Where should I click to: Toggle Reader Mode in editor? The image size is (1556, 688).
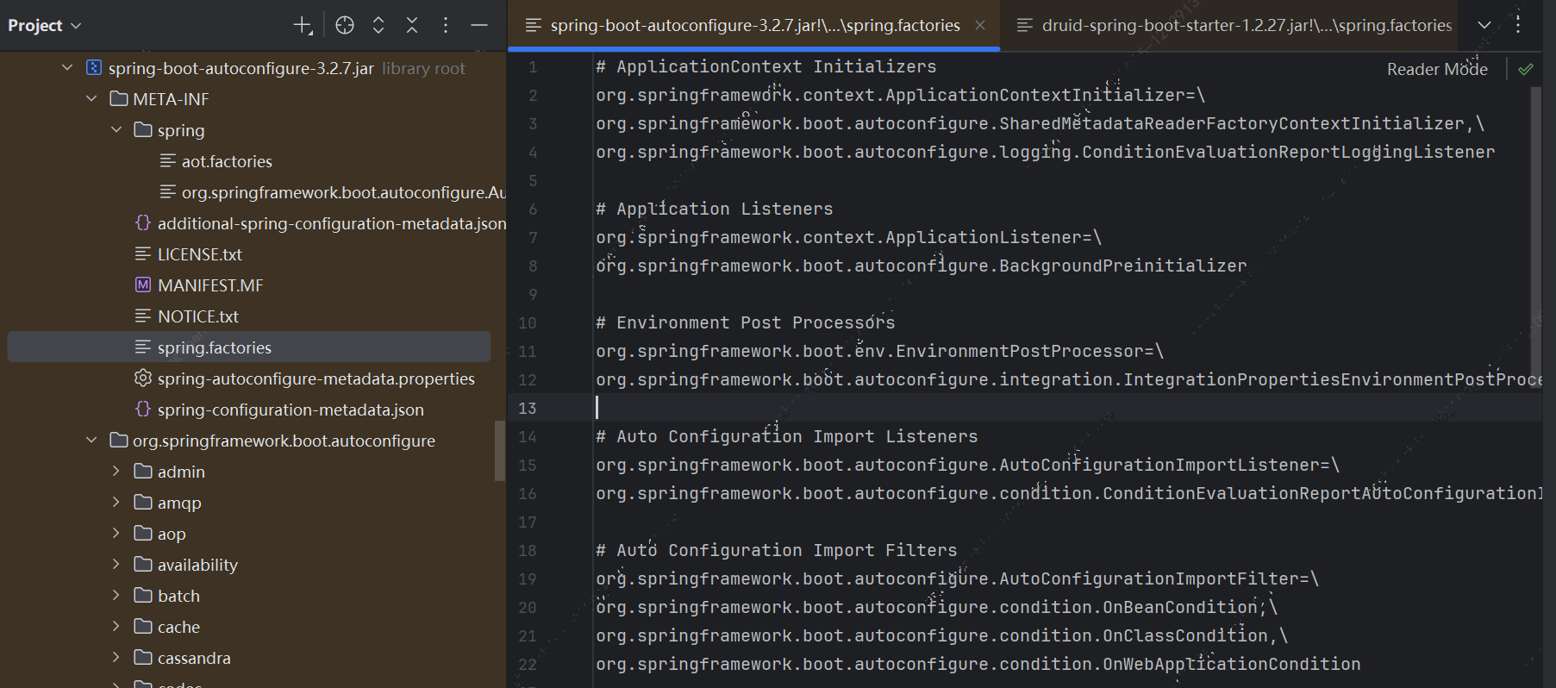[x=1437, y=69]
